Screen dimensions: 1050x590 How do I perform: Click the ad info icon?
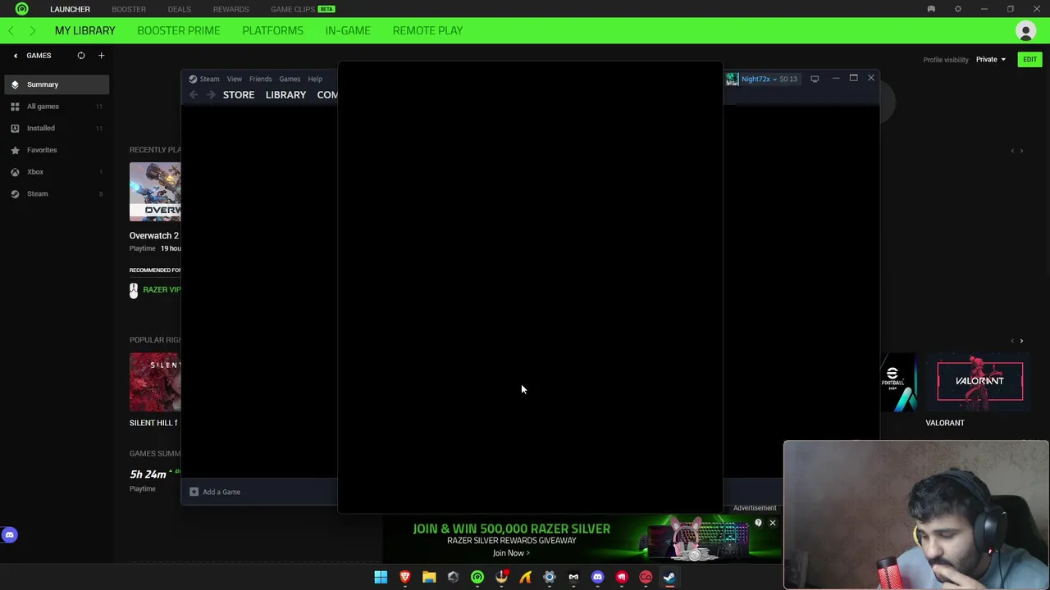[x=758, y=523]
